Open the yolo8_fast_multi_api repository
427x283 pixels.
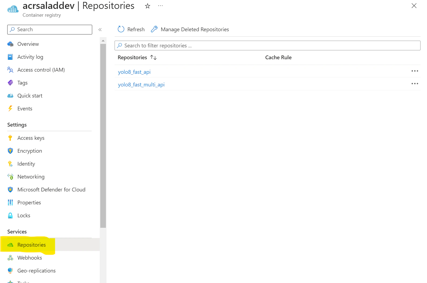(141, 85)
